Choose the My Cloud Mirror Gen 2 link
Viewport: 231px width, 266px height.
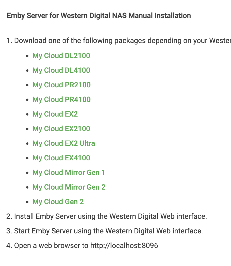point(69,187)
